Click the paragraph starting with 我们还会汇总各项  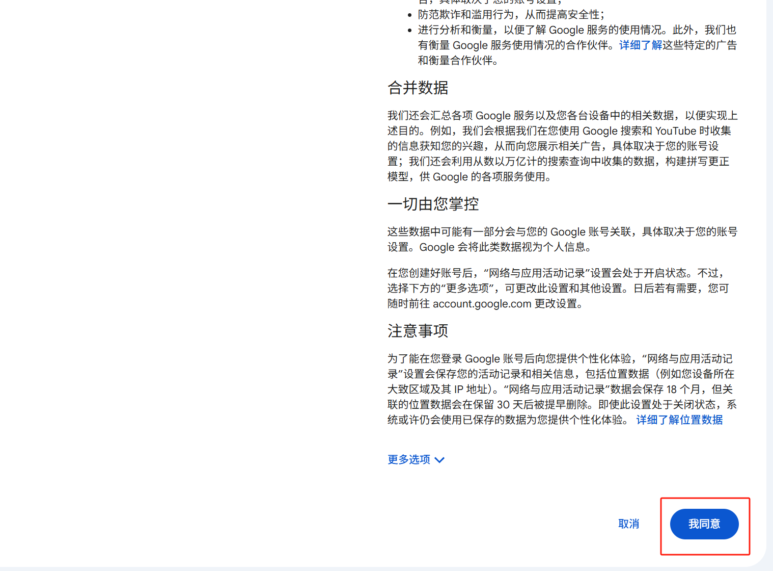pyautogui.click(x=560, y=146)
